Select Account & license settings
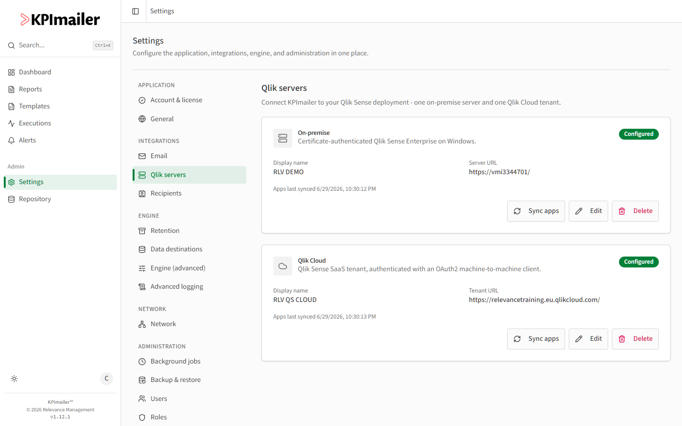 (189, 100)
